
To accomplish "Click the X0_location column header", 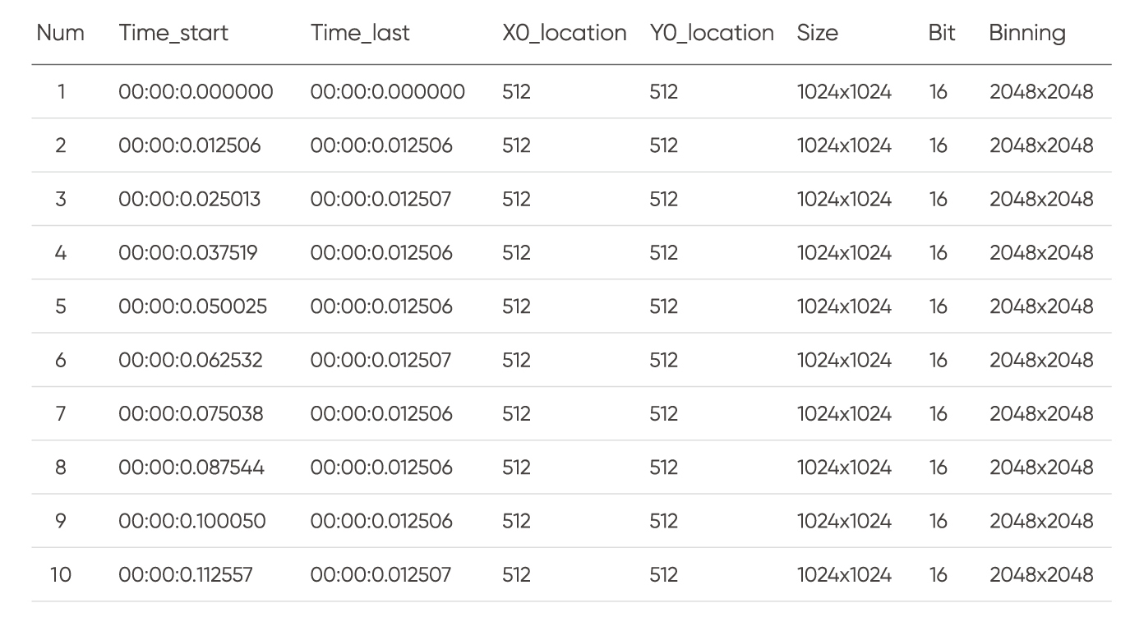I will click(564, 33).
